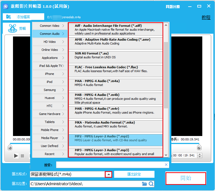
Task: Open the 教程 tutorial link
Action: coord(206,17)
